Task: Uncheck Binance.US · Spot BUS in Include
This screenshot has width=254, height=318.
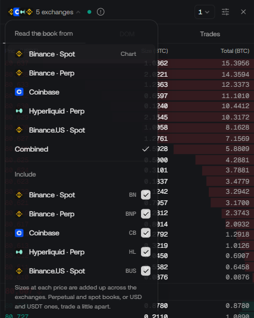Action: (x=146, y=271)
